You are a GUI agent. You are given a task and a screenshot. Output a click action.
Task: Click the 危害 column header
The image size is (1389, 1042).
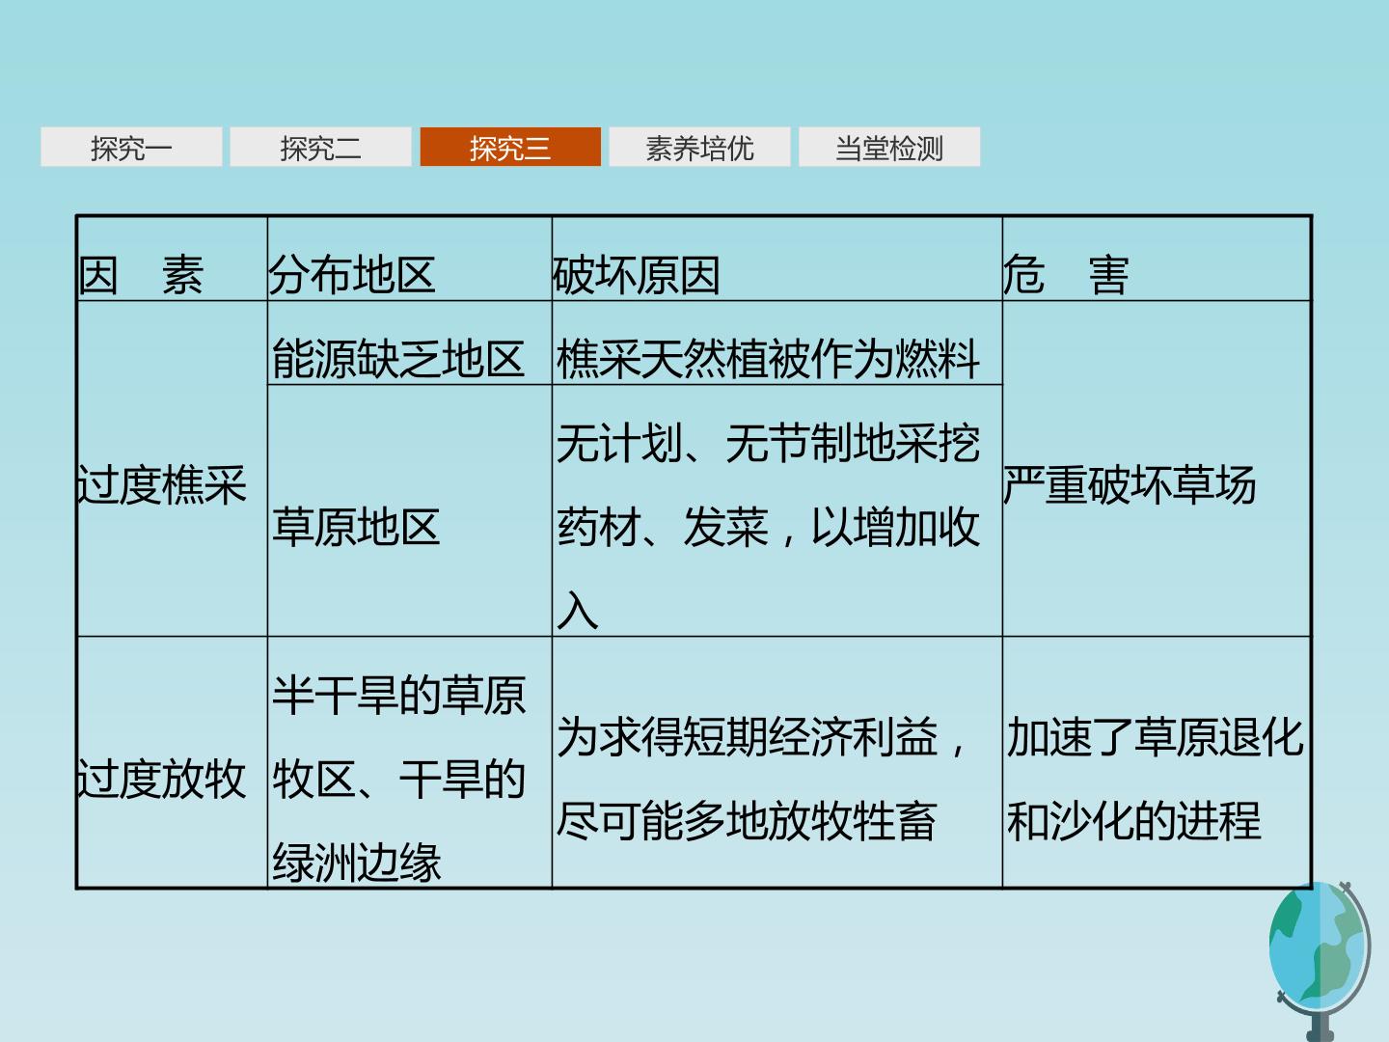[1157, 259]
